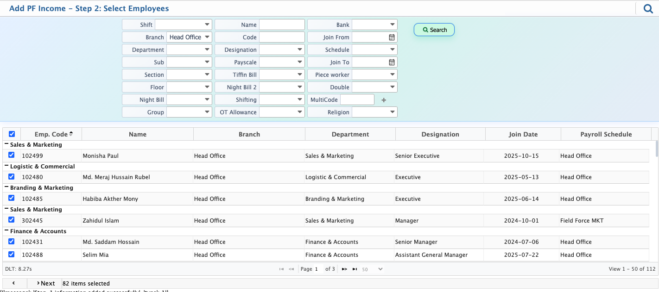This screenshot has height=292, width=659.
Task: Open the Night Bill 2 dropdown
Action: [282, 87]
